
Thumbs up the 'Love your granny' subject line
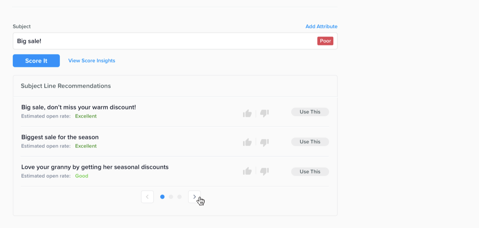click(247, 171)
